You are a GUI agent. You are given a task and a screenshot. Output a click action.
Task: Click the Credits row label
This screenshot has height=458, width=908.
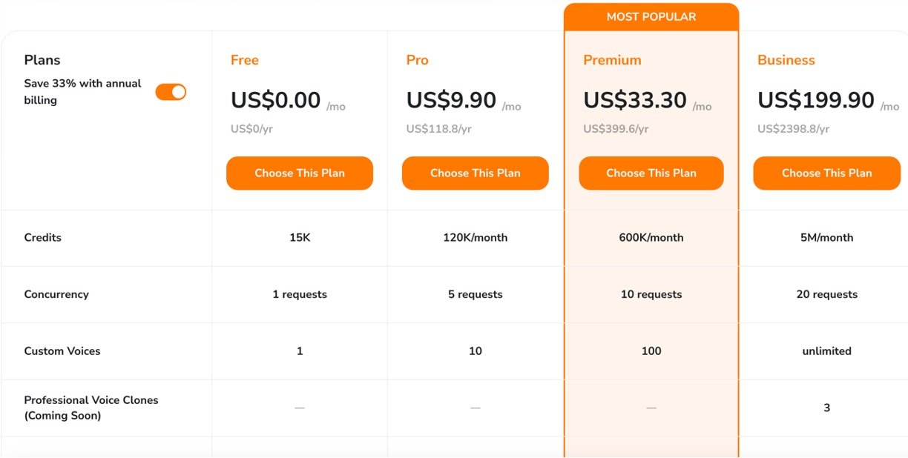pyautogui.click(x=43, y=238)
